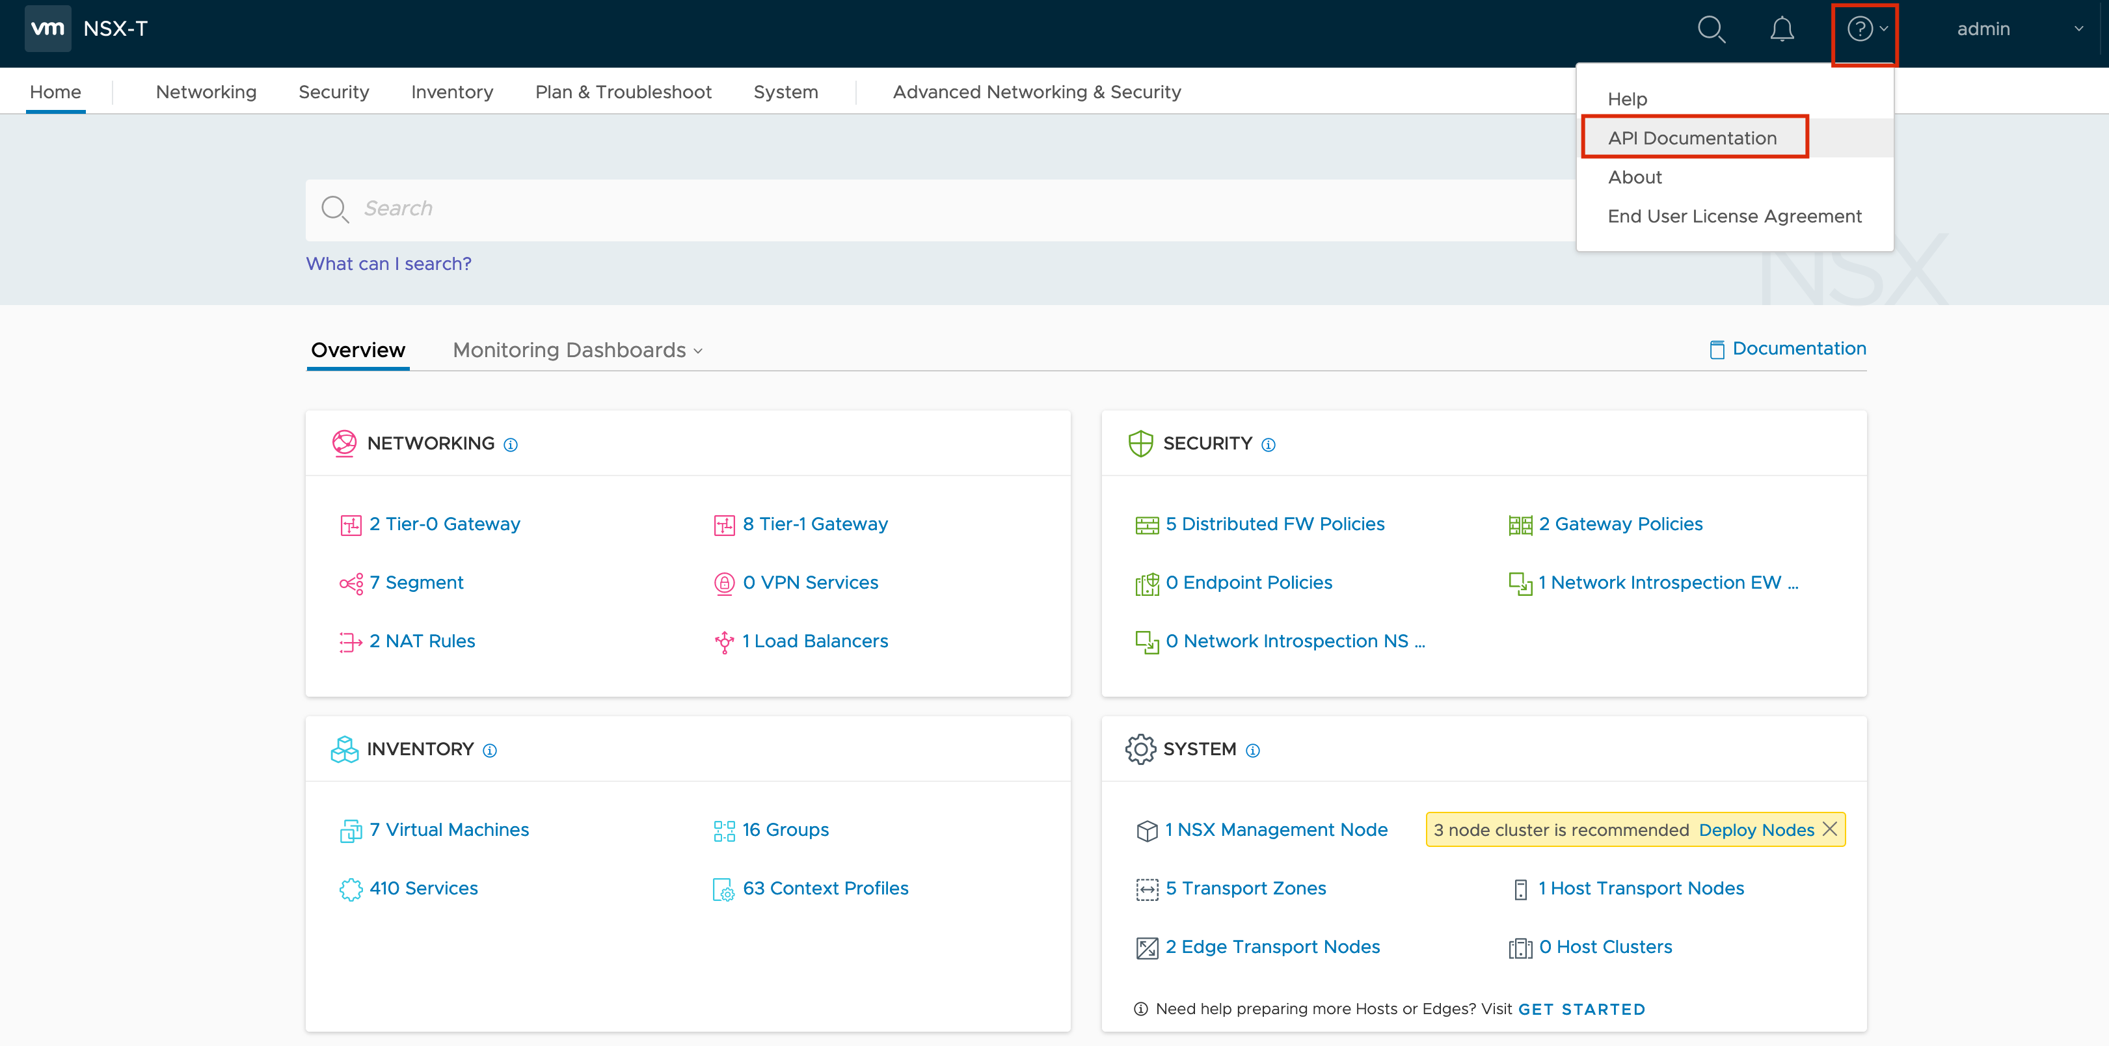Switch to the Networking tab
The image size is (2109, 1046).
pyautogui.click(x=206, y=92)
